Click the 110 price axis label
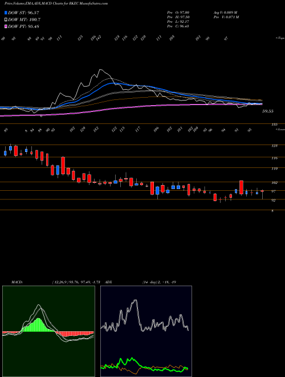The width and height of the screenshot is (285, 377). tap(275, 169)
